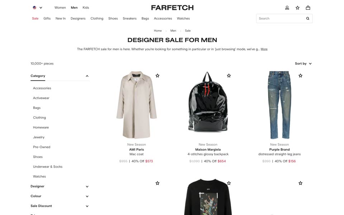Open the Maison Margiela backpack product image
This screenshot has height=215, width=344.
click(x=208, y=105)
